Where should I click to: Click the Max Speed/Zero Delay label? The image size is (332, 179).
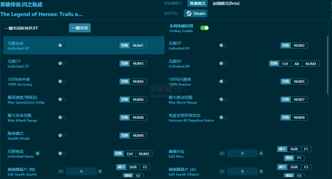[x=26, y=102]
